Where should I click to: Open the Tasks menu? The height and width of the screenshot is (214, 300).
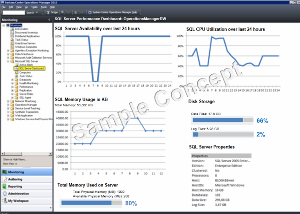click(x=34, y=7)
